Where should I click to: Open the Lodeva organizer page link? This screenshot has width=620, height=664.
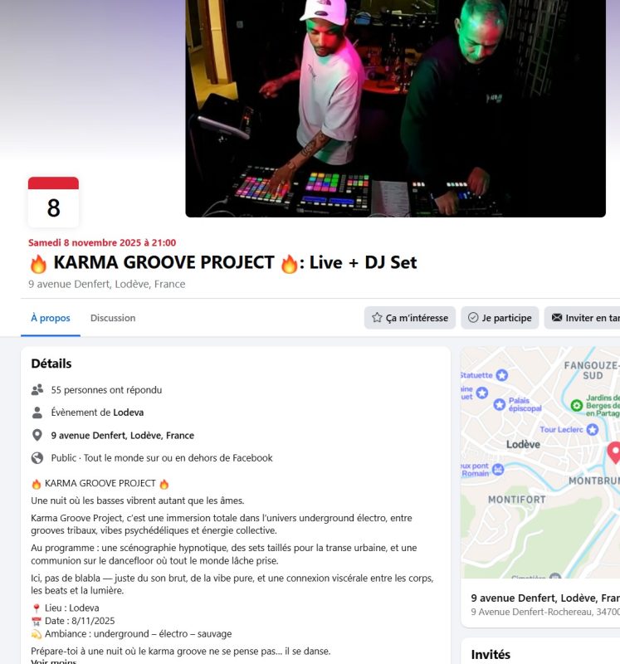(x=129, y=413)
